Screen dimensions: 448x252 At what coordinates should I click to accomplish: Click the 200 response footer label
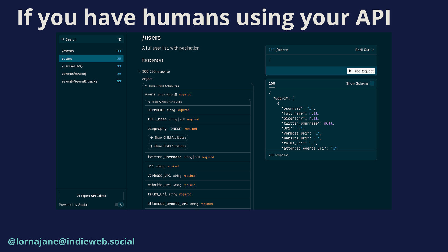279,155
